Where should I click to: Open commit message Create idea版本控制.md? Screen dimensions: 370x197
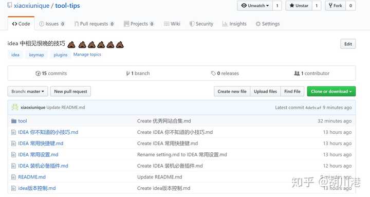tap(163, 188)
